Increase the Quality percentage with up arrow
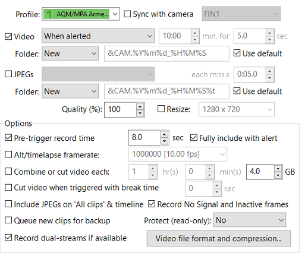The image size is (305, 259). tap(140, 106)
